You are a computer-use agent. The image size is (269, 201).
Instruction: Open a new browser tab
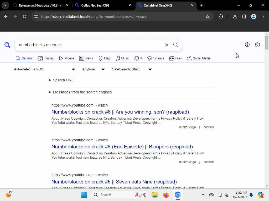coord(202,5)
